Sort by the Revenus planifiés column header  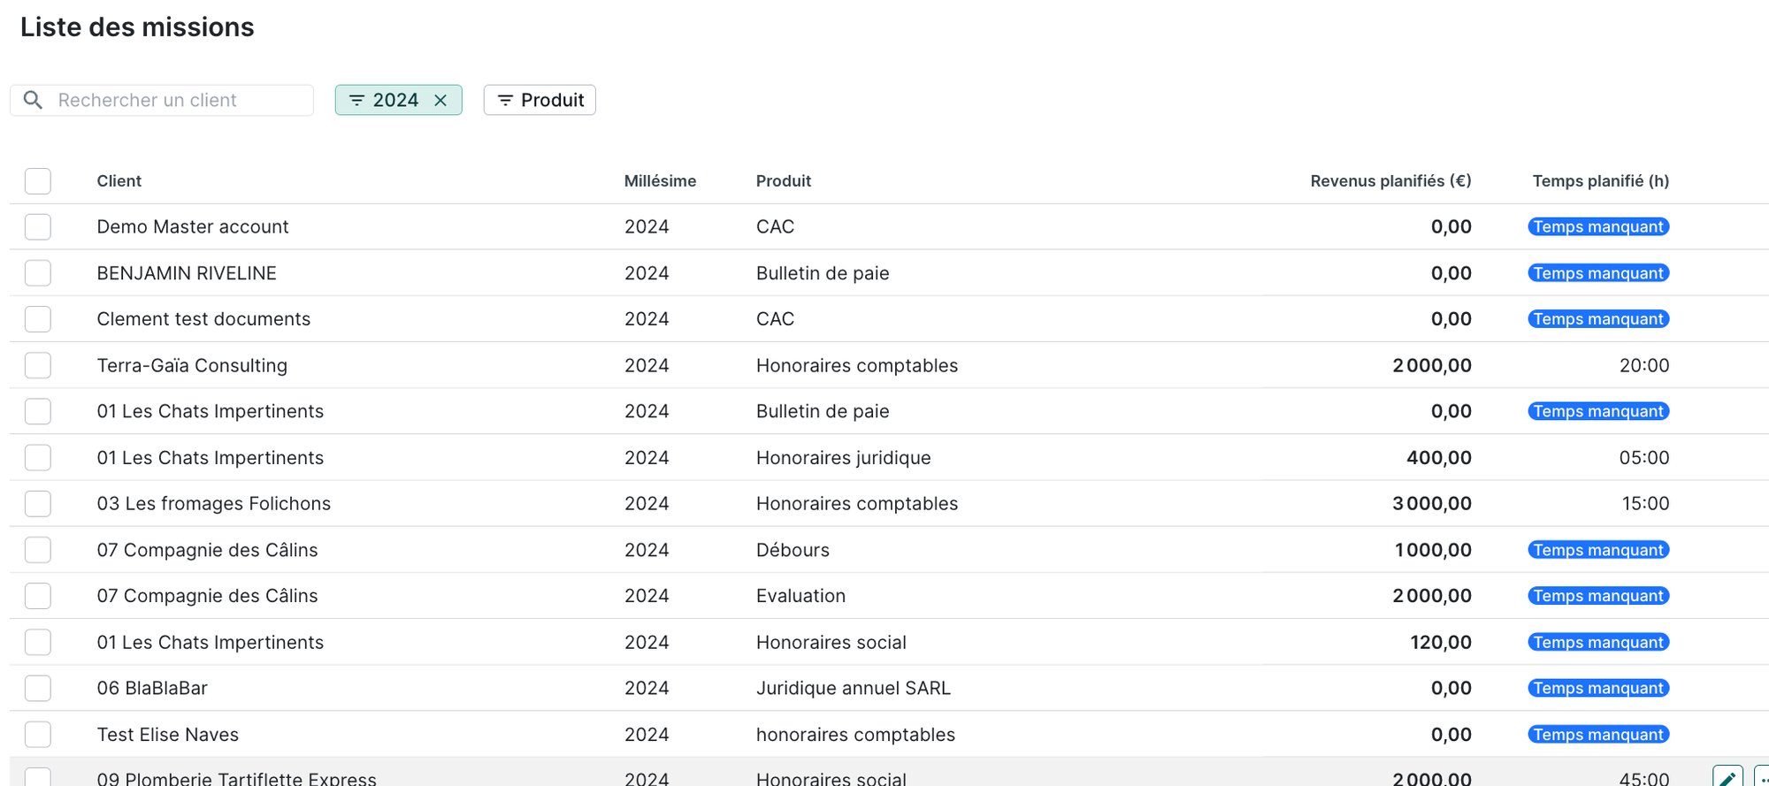tap(1390, 181)
